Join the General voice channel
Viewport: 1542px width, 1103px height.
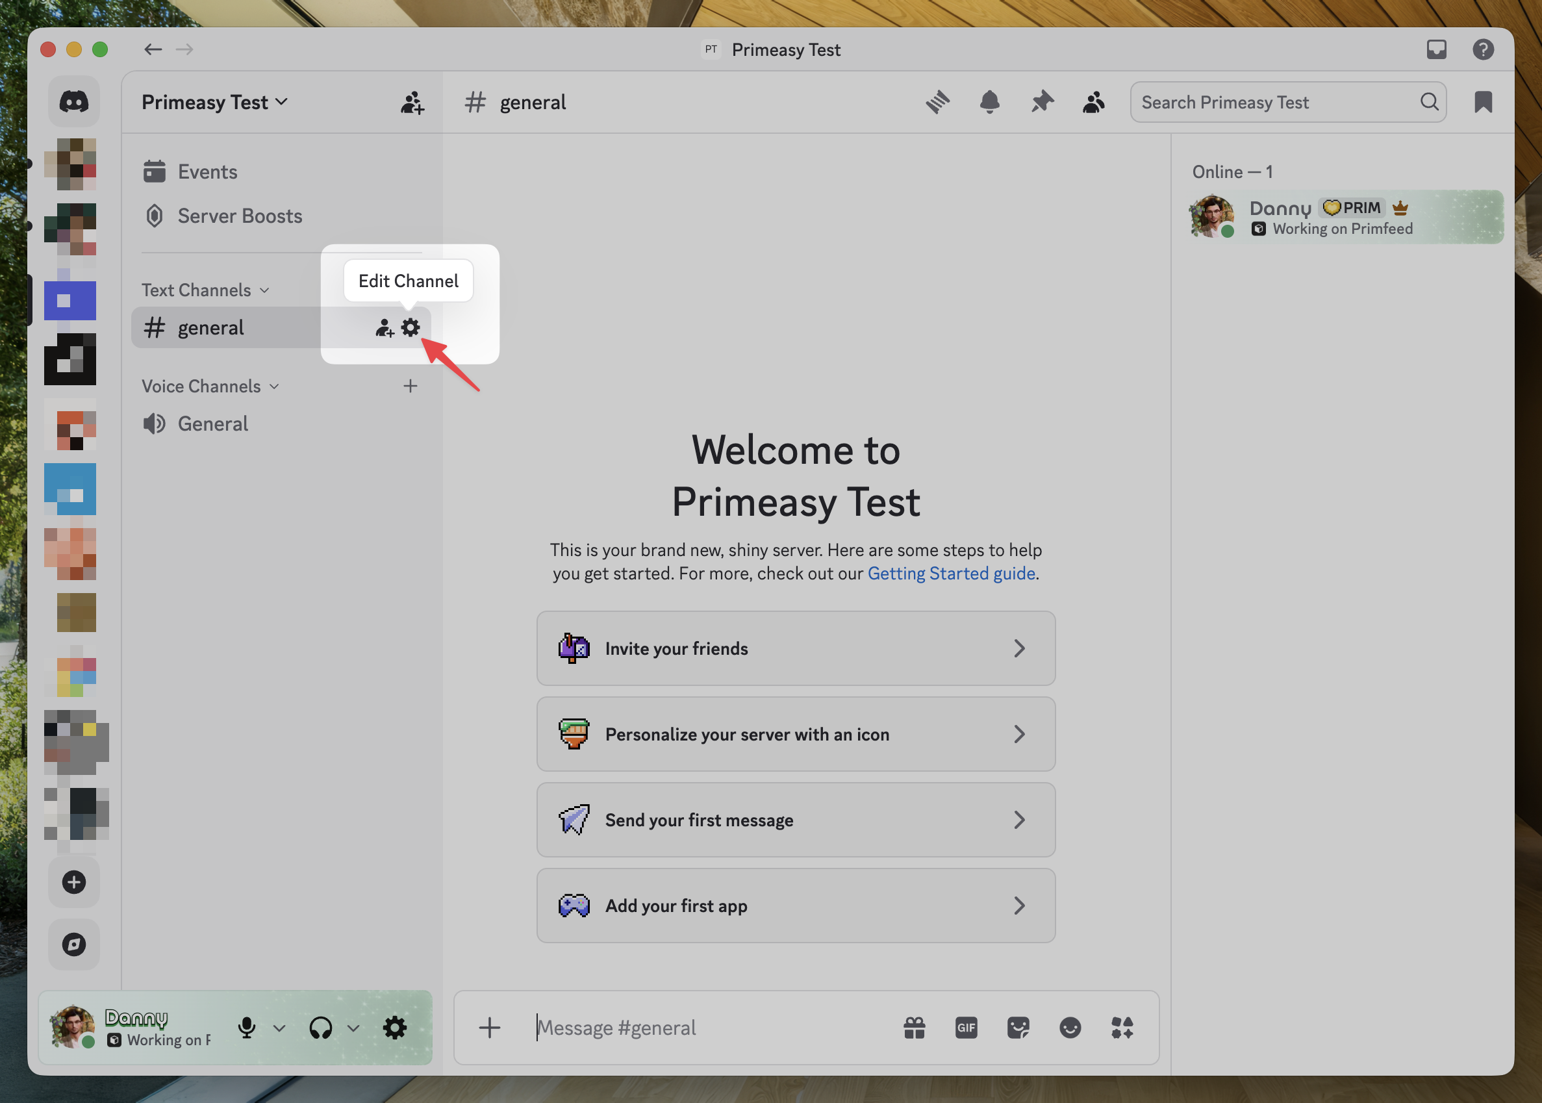pos(212,424)
